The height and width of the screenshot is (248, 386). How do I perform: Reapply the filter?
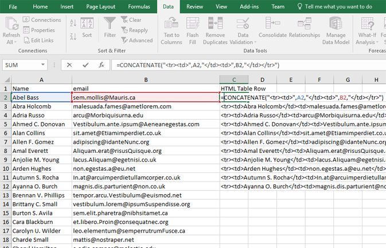click(135, 30)
